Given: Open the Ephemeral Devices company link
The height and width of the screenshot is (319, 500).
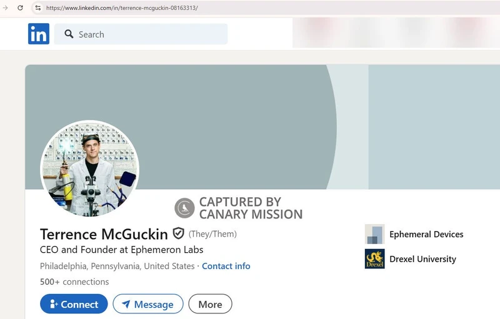Looking at the screenshot, I should pyautogui.click(x=426, y=234).
